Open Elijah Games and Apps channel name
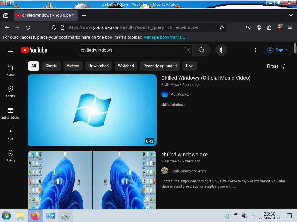The width and height of the screenshot is (297, 222). [188, 171]
